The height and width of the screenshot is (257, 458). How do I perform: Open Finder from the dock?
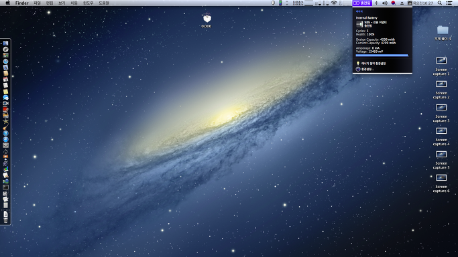pos(5,44)
